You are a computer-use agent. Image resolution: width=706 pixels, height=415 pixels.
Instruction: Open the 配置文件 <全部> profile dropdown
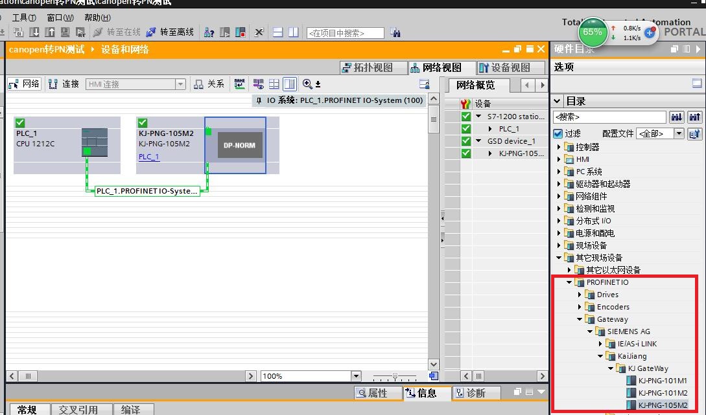[678, 133]
